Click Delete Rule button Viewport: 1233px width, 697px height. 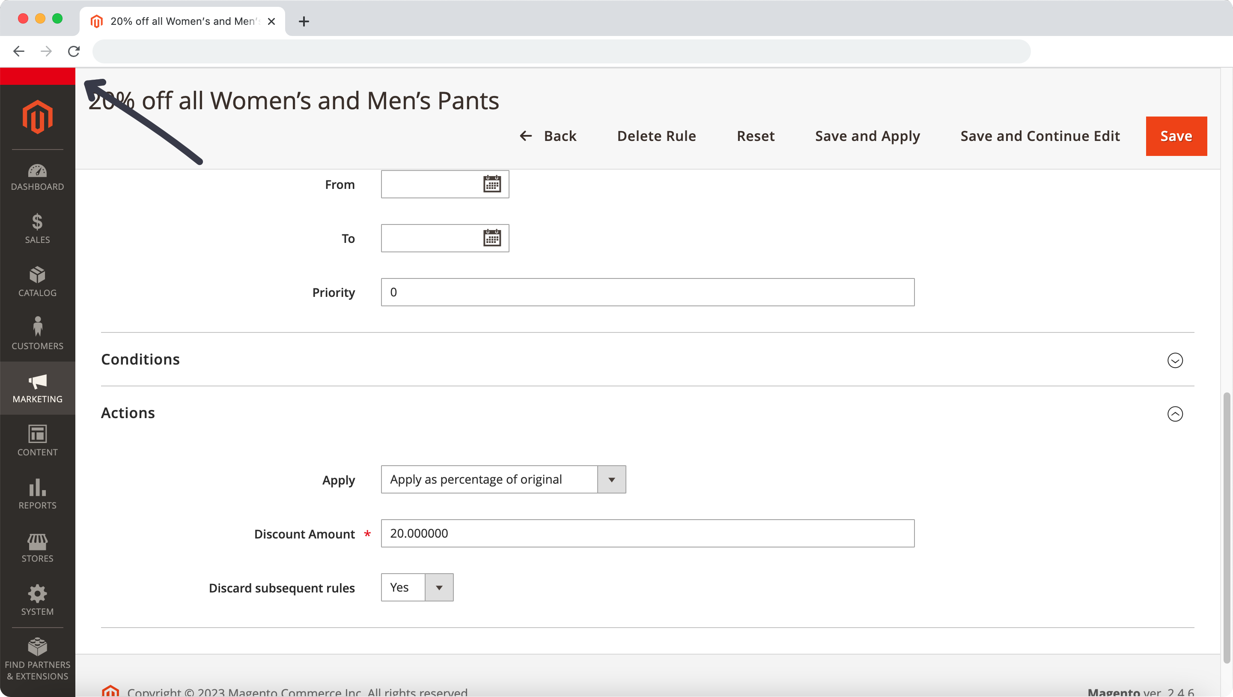coord(656,135)
